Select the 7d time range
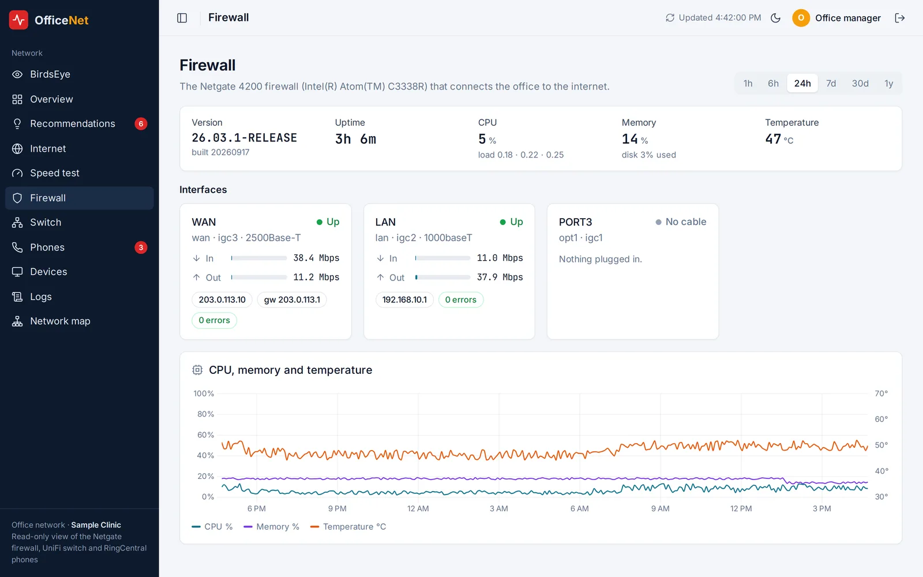Viewport: 923px width, 577px height. [x=831, y=83]
